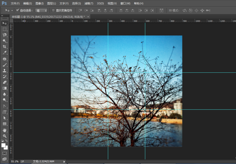Open the 图像(I) menu
The height and width of the screenshot is (164, 236).
click(x=39, y=3)
